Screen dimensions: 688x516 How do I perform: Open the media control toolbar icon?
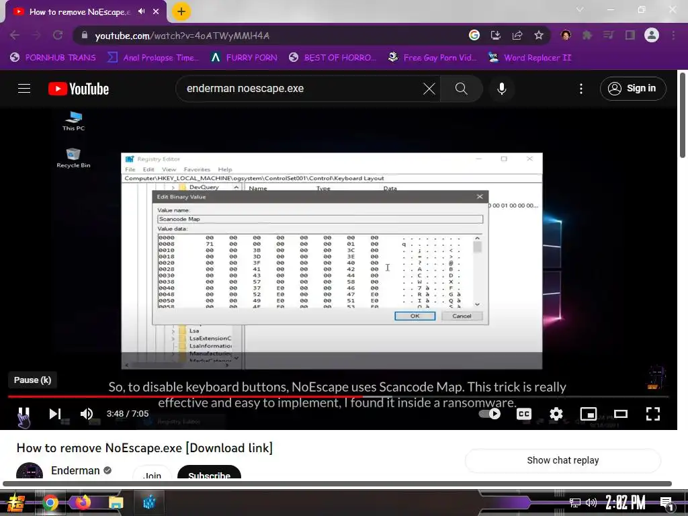point(608,35)
